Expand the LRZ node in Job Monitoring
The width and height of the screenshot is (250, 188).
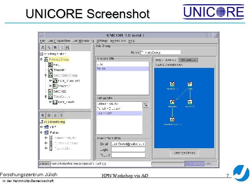coord(41,127)
